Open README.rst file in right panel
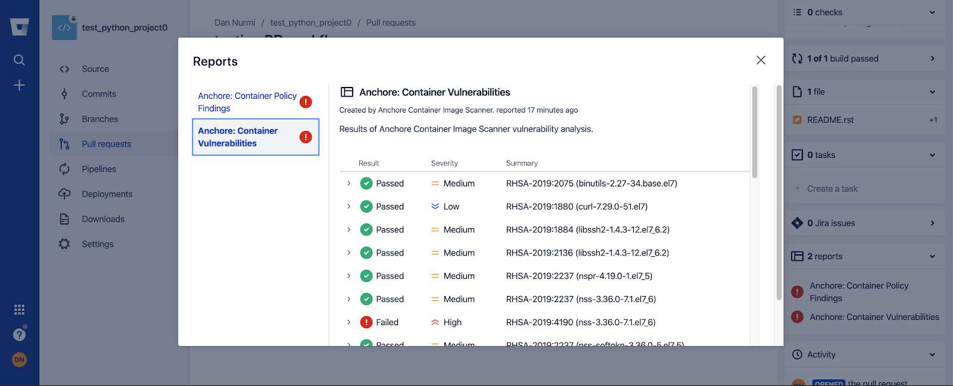Image resolution: width=953 pixels, height=386 pixels. point(830,120)
